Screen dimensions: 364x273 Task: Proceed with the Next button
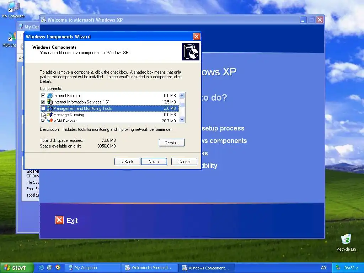pos(154,162)
